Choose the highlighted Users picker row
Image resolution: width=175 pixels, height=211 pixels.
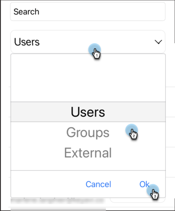coord(88,112)
